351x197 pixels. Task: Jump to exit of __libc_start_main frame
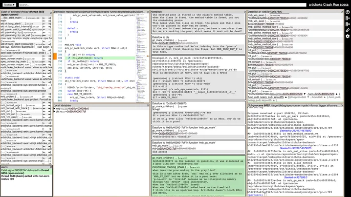(x=49, y=18)
